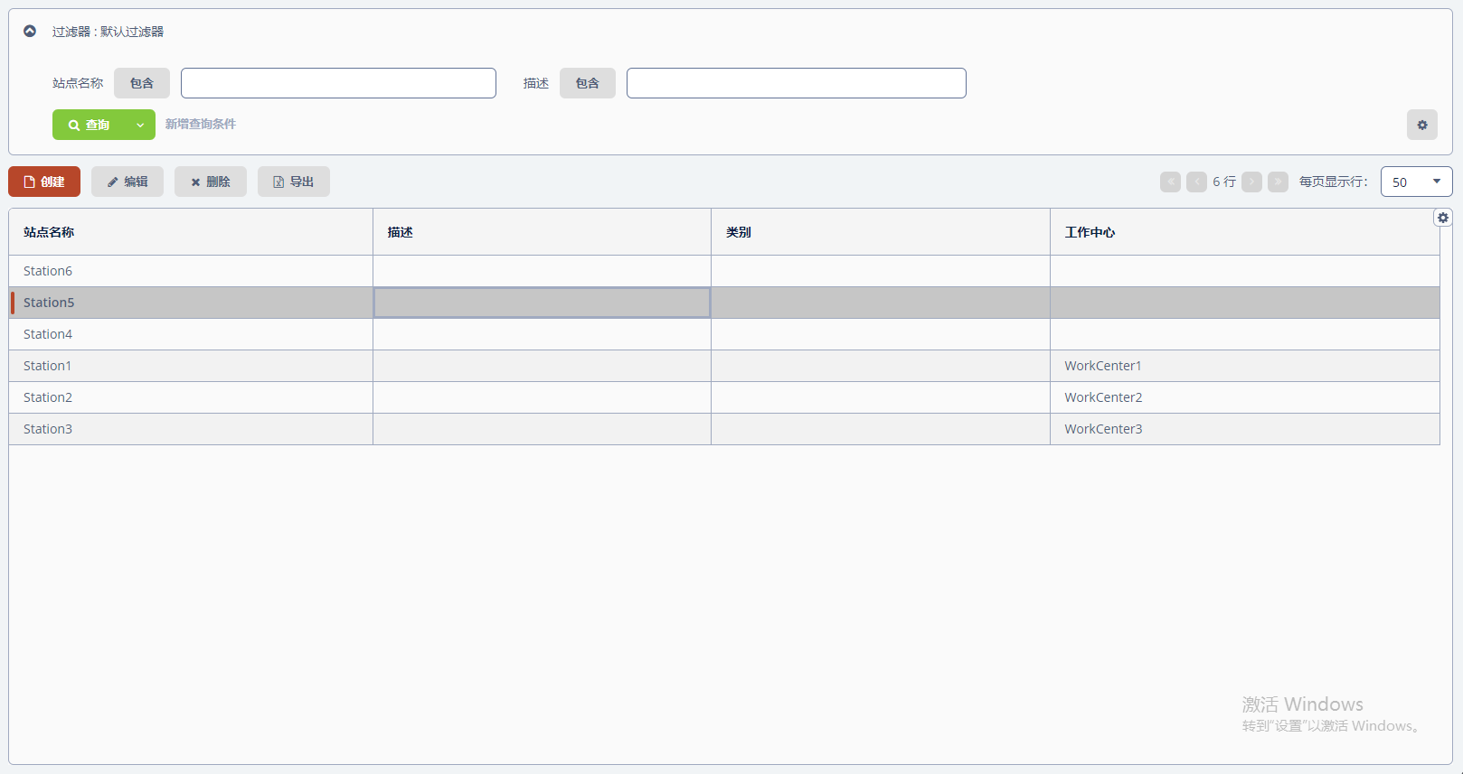Click the green 查询 search button
The width and height of the screenshot is (1463, 774).
click(90, 125)
